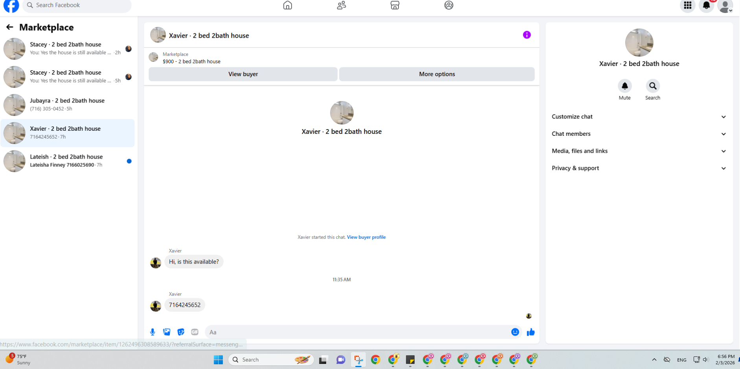This screenshot has height=369, width=740.
Task: Click the Facebook logo
Action: (11, 5)
